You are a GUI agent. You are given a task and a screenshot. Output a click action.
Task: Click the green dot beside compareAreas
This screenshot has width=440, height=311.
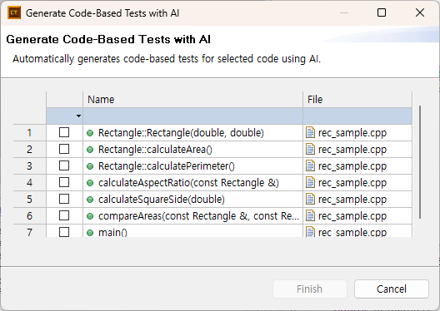[90, 216]
